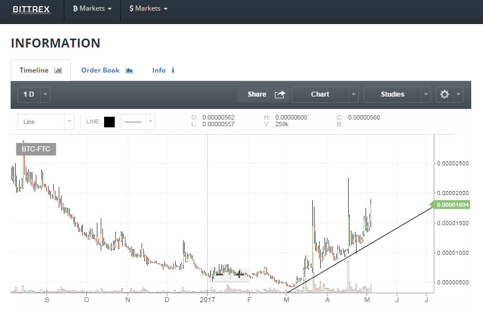Select the Timeline tab
The height and width of the screenshot is (310, 483).
[41, 70]
